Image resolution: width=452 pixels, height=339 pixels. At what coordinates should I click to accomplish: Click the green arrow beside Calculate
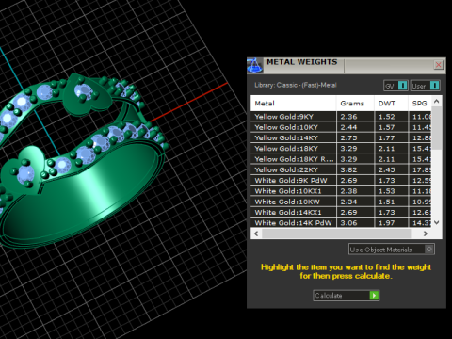(374, 296)
